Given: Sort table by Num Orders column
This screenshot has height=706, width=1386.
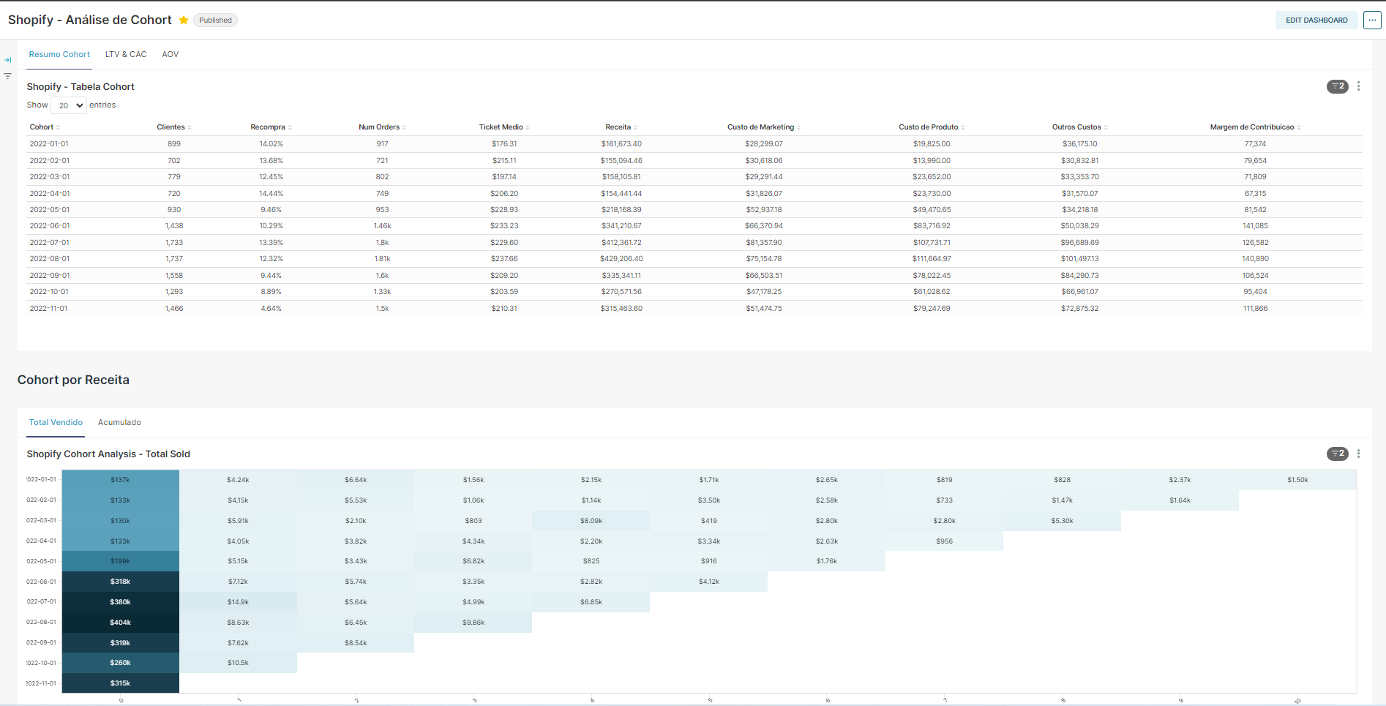Looking at the screenshot, I should click(382, 127).
